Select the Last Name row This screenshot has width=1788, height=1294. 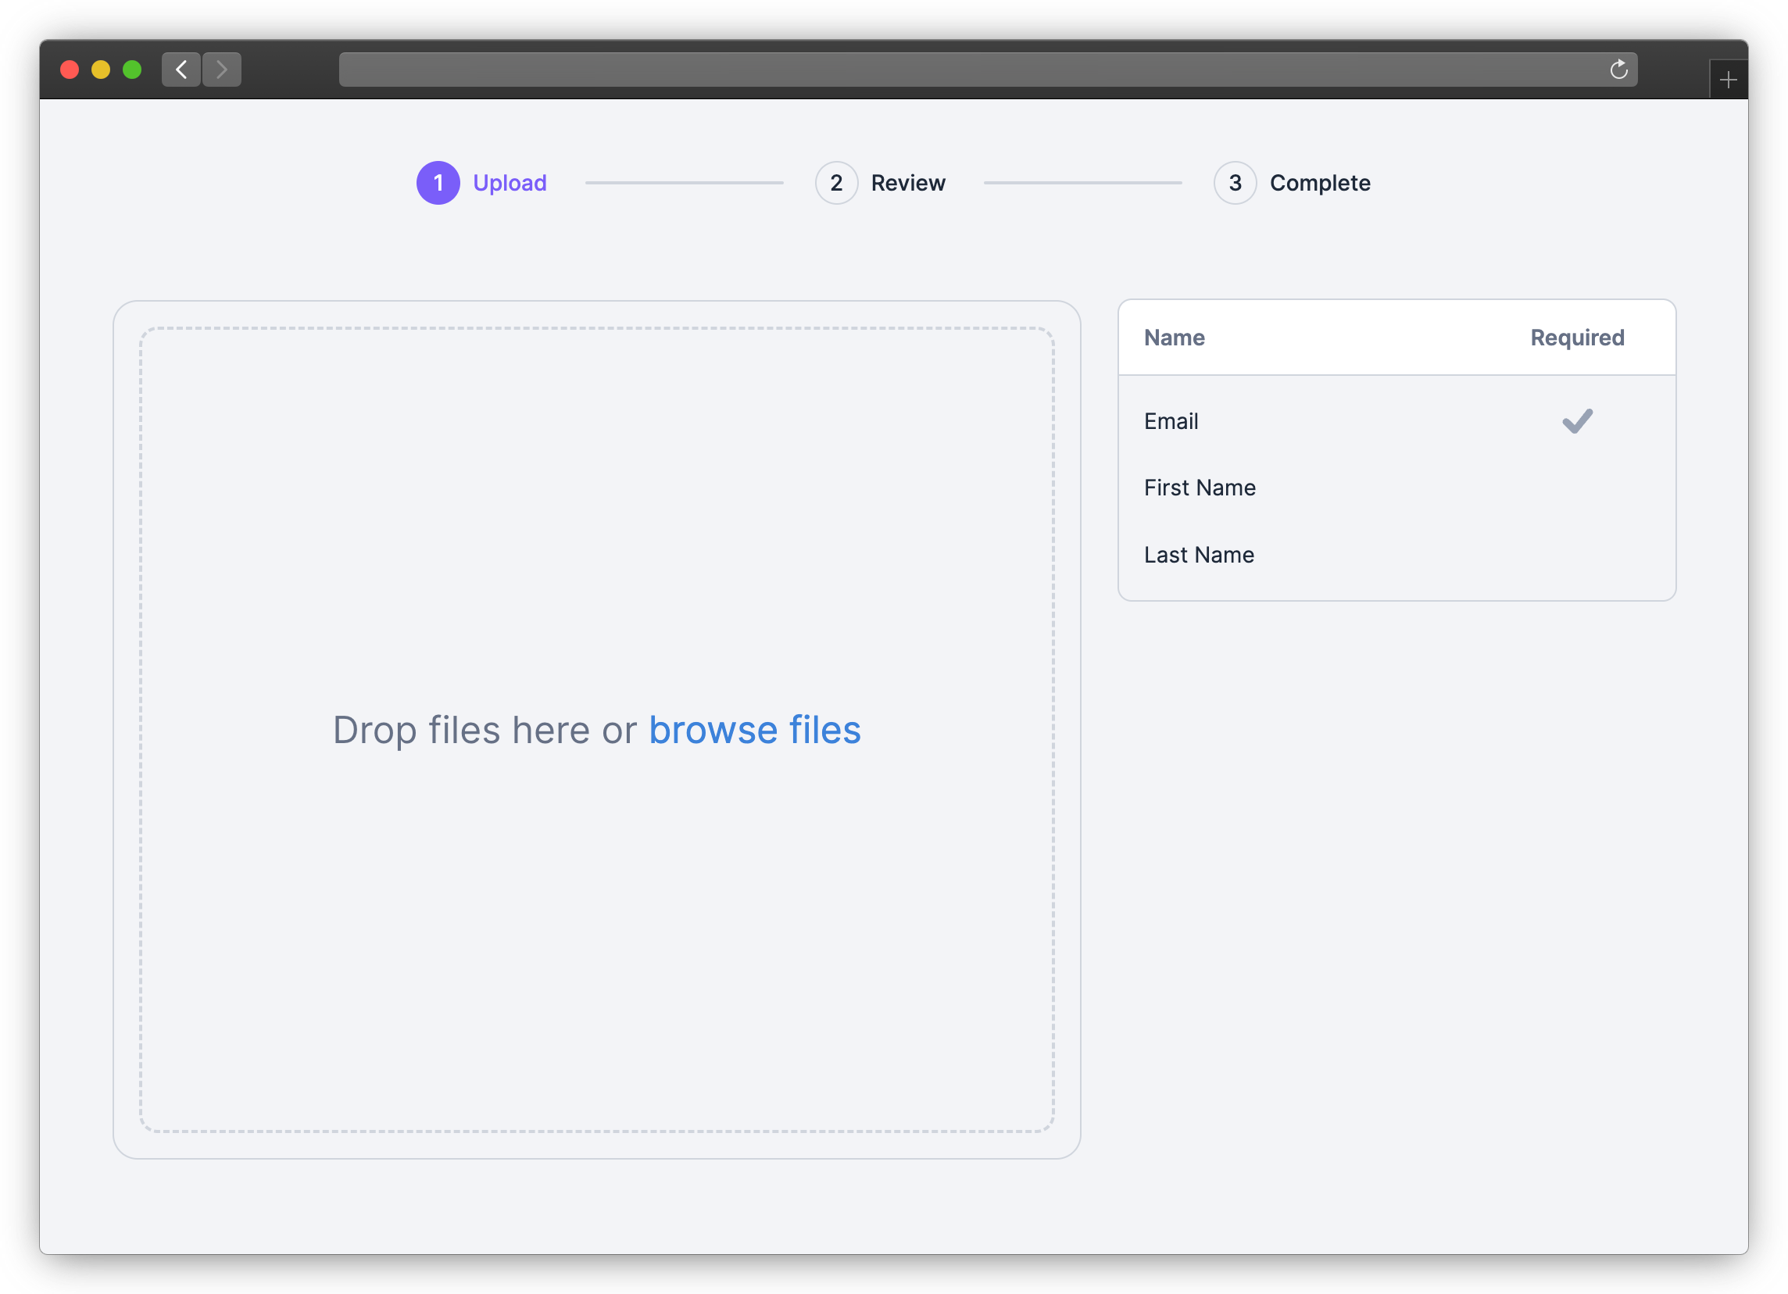pyautogui.click(x=1198, y=555)
